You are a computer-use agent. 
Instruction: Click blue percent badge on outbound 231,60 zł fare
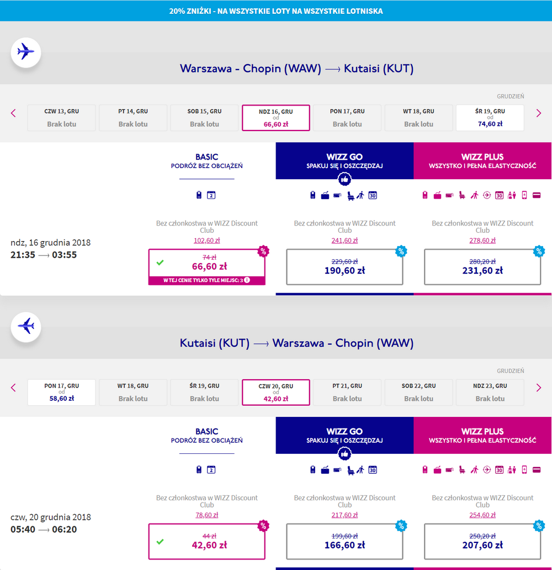point(539,251)
